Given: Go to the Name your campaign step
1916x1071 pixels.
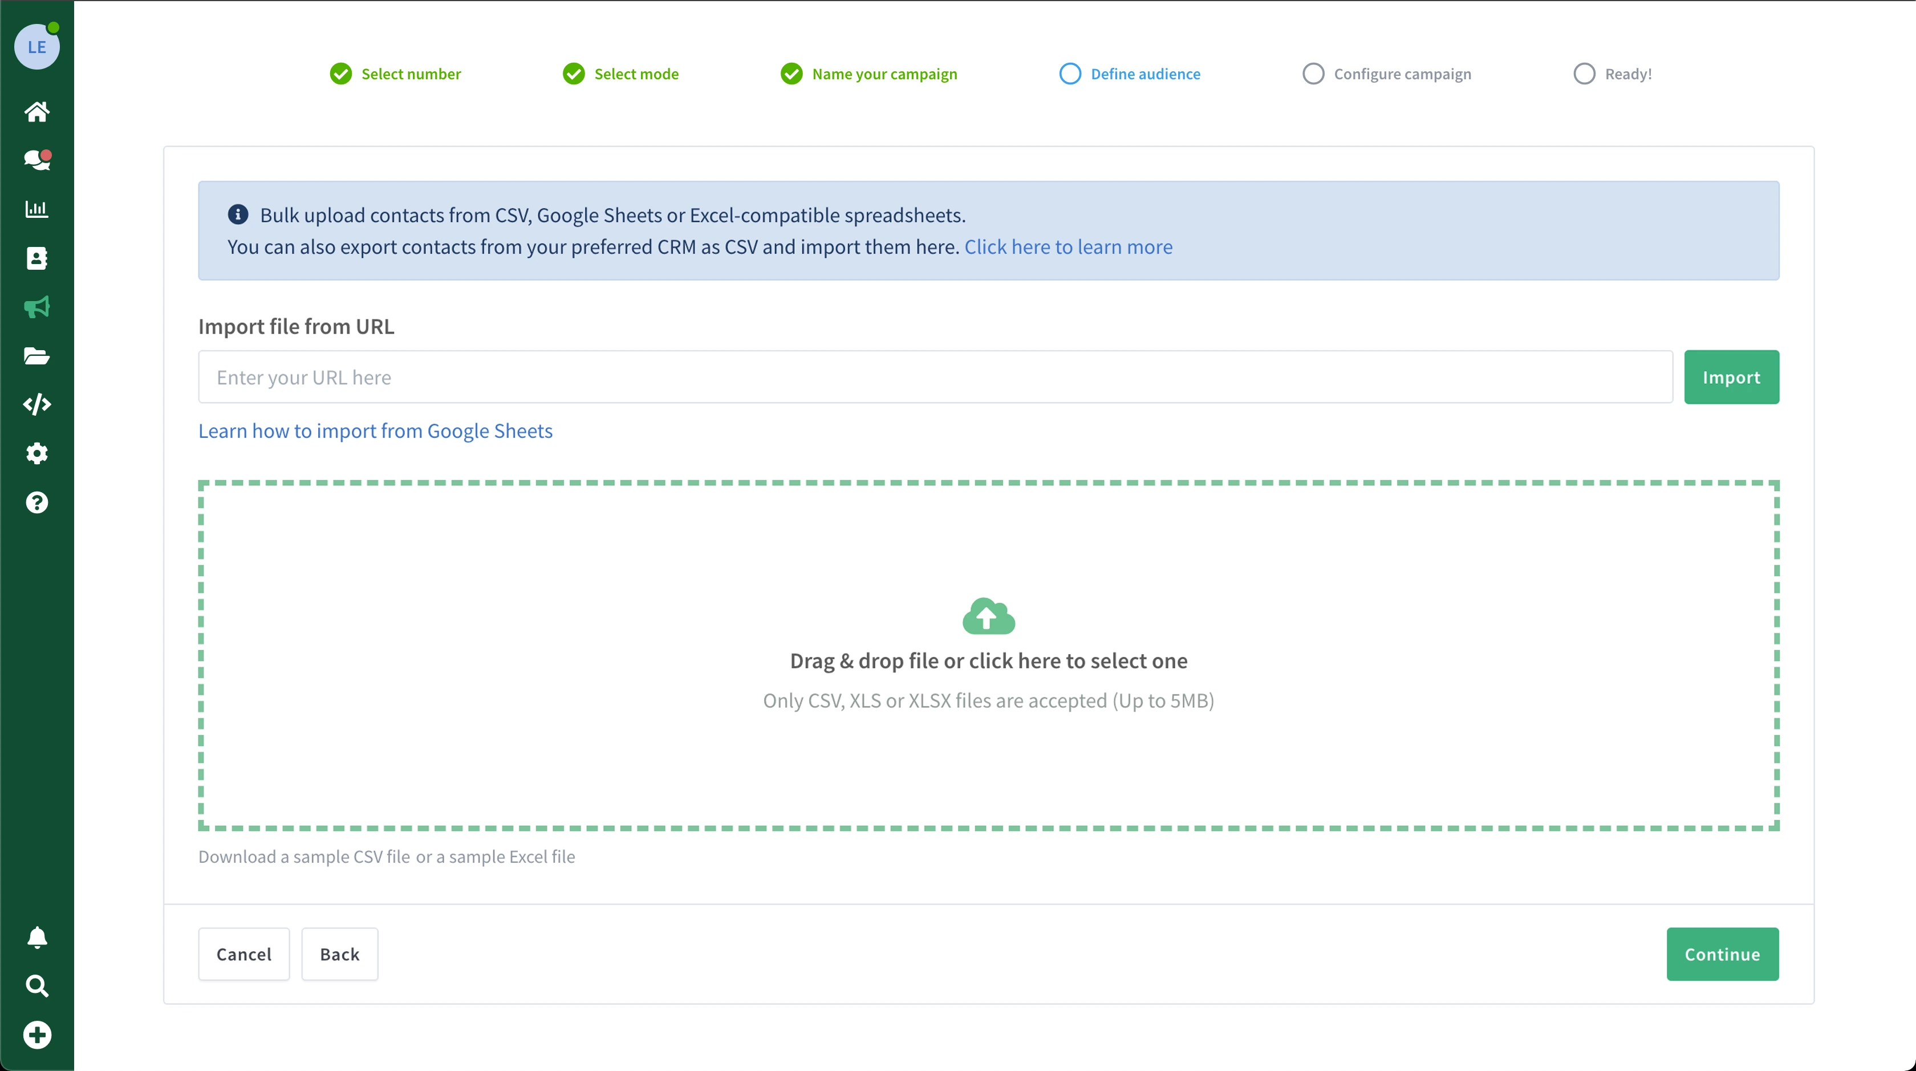Looking at the screenshot, I should click(868, 74).
